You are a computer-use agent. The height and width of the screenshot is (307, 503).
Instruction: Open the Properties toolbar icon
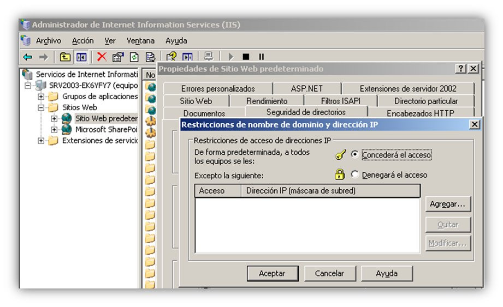[x=118, y=57]
